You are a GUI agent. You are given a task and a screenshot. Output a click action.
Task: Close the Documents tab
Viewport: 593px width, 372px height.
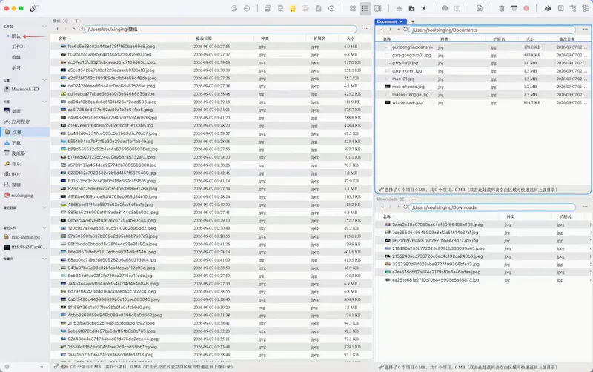401,21
